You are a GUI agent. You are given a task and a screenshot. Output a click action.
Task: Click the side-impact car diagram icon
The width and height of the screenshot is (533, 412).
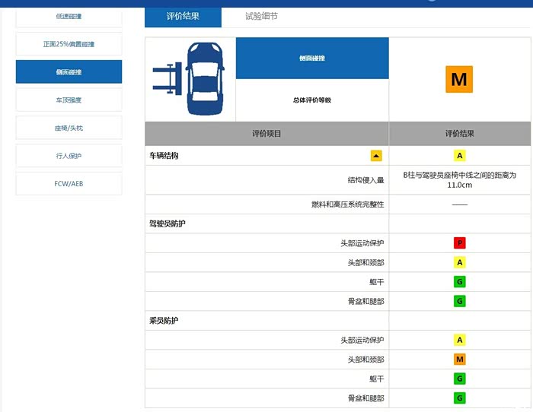click(190, 79)
